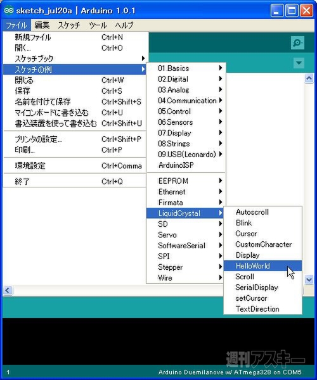Open the ヘルプ menu
Screen dimensions: 317x380
pyautogui.click(x=124, y=25)
